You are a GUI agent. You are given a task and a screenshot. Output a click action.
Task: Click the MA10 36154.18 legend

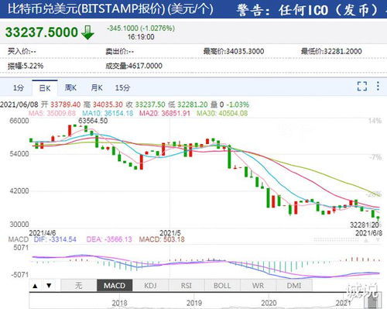(x=108, y=113)
